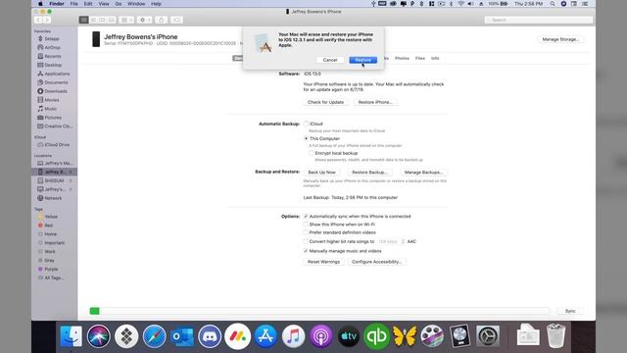The image size is (627, 353).
Task: Launch QuickBooks from the dock
Action: (376, 335)
